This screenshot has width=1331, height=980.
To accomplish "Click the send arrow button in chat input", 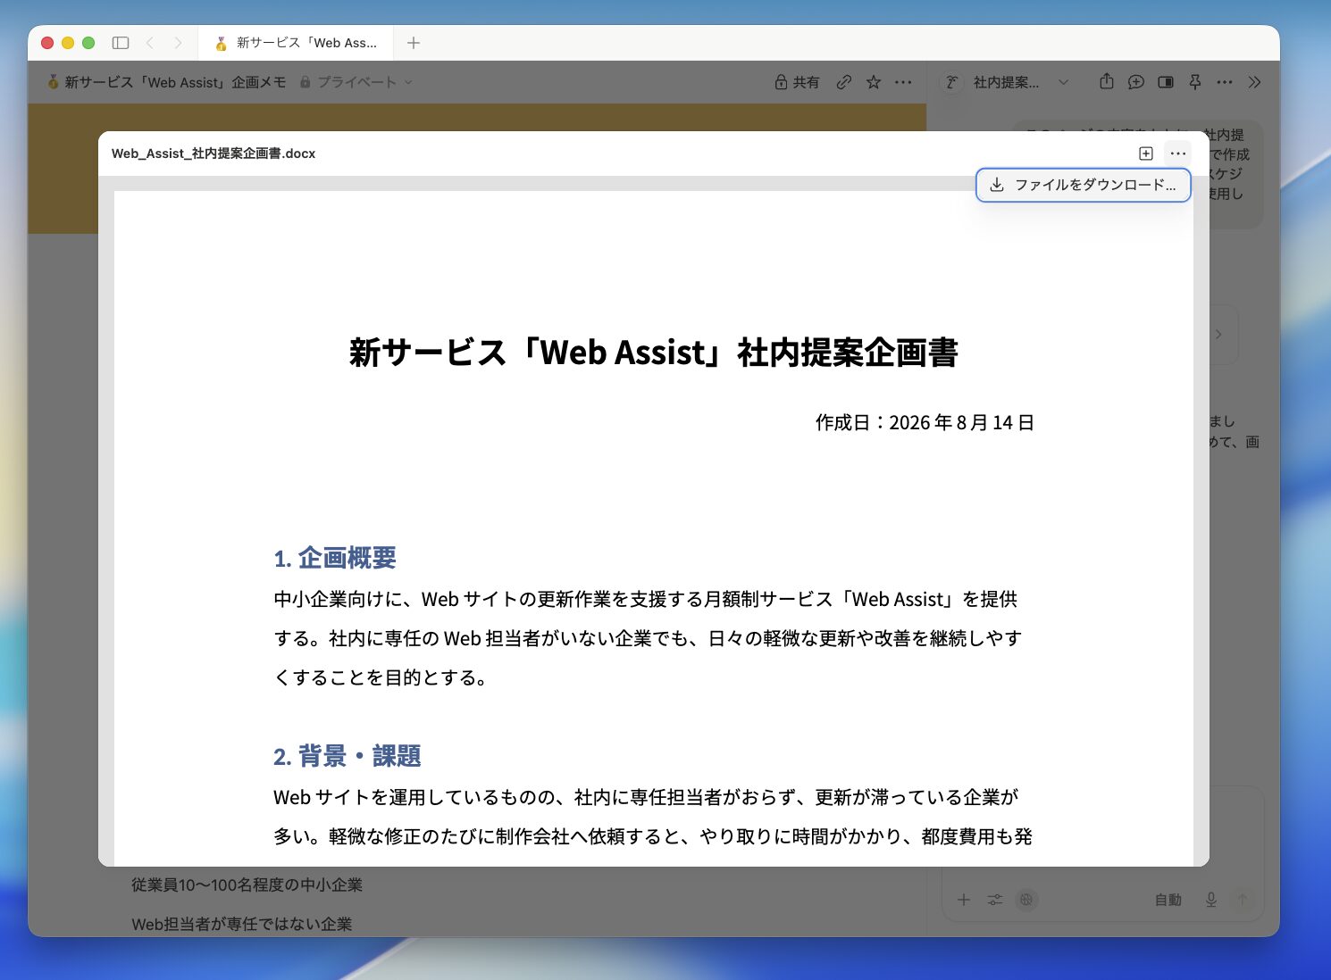I will [x=1243, y=900].
